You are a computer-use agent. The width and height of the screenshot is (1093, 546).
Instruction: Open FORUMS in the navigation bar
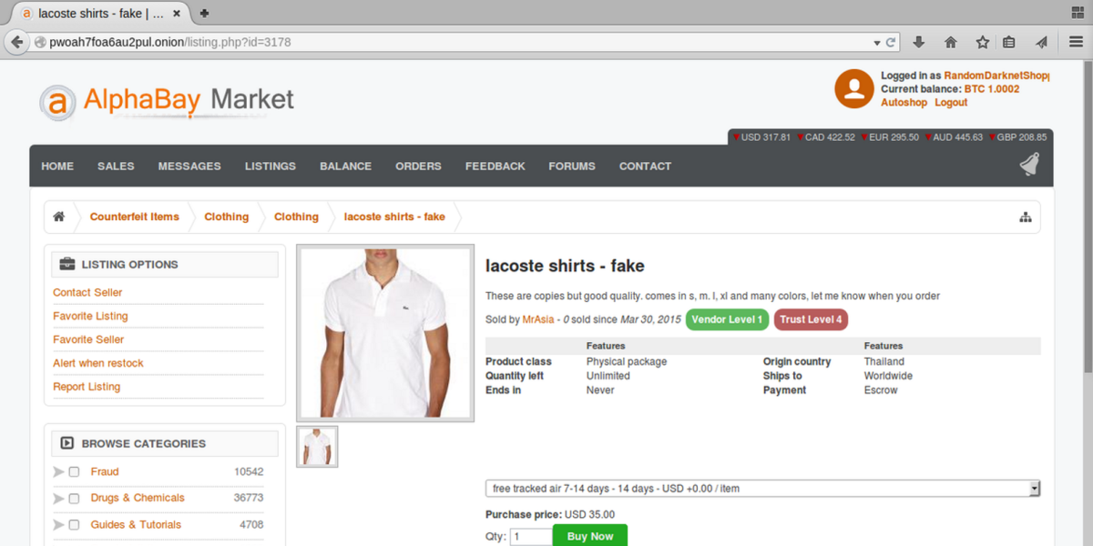point(572,166)
